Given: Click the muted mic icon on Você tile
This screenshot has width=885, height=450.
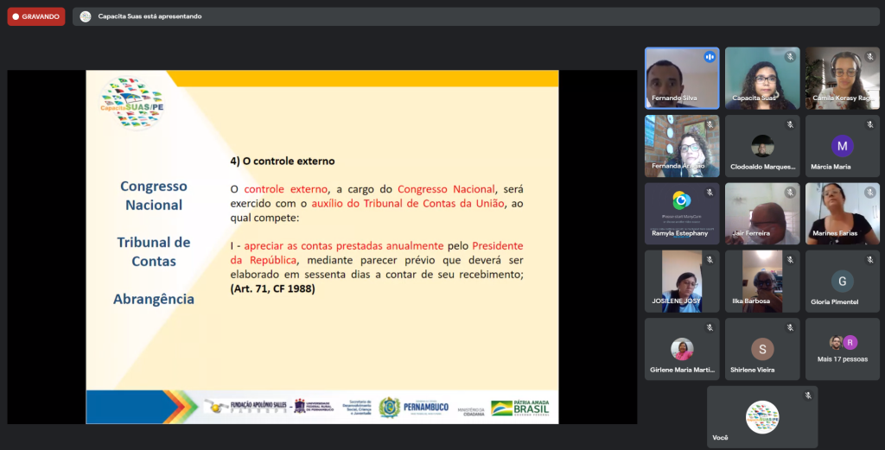Looking at the screenshot, I should (x=808, y=396).
